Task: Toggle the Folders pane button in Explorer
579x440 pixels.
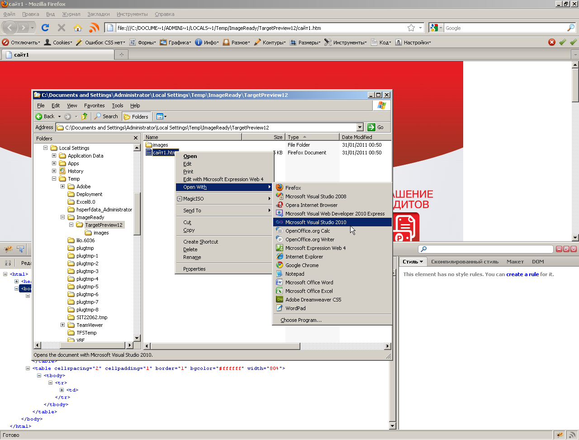Action: point(136,116)
